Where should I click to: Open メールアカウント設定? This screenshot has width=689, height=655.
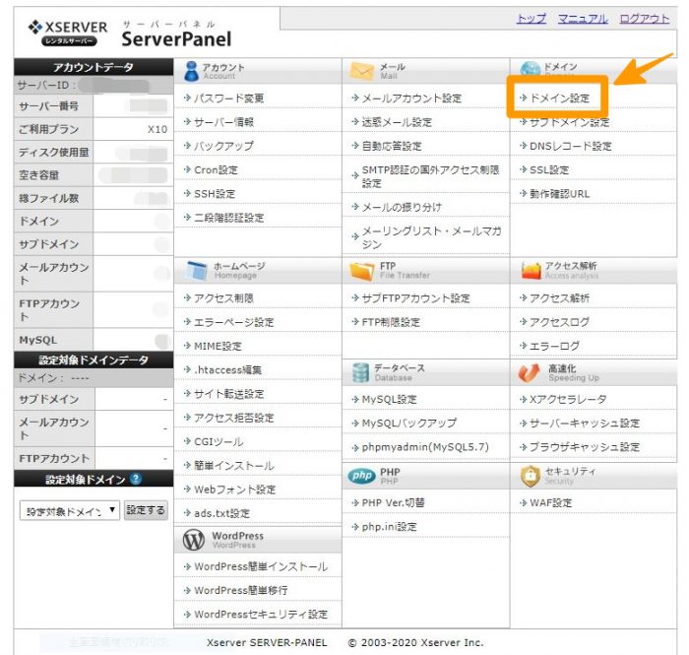point(411,98)
